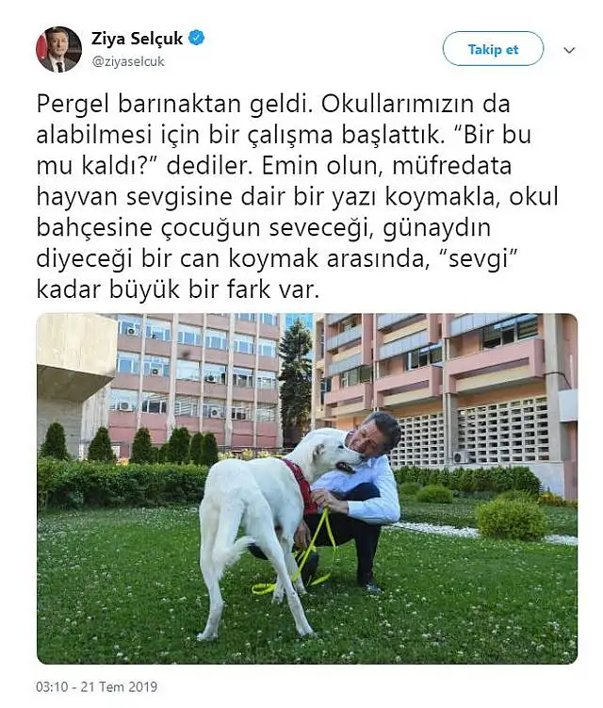Click the Takip et follow button

pyautogui.click(x=493, y=49)
